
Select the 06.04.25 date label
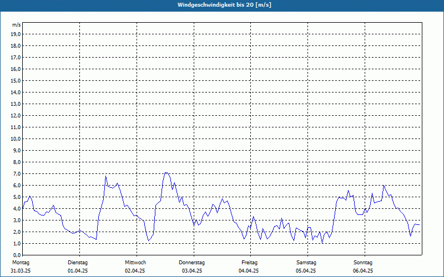[x=363, y=271]
